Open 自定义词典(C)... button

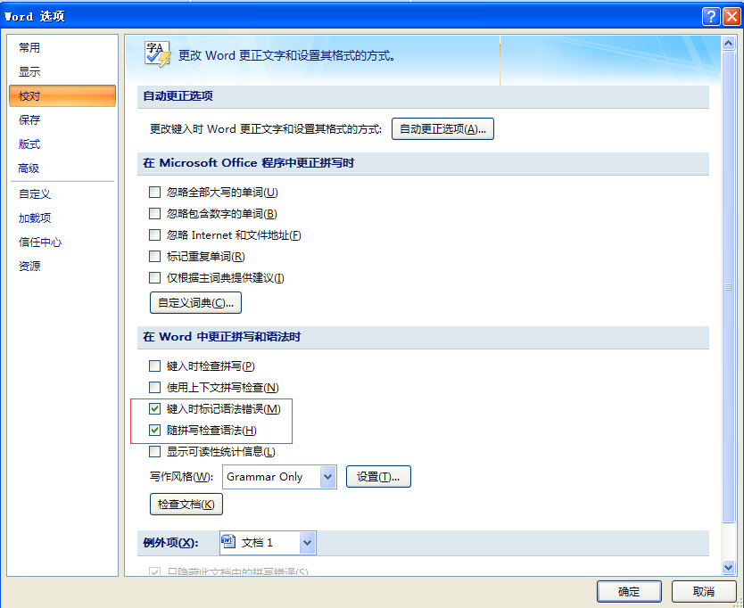195,302
